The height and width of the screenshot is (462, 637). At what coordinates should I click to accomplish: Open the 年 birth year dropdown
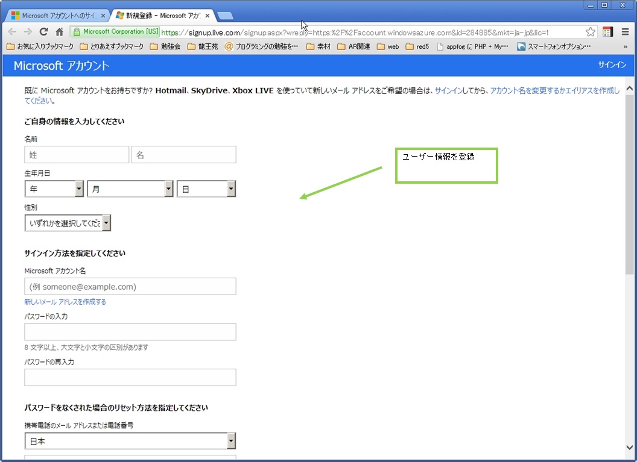coord(54,189)
